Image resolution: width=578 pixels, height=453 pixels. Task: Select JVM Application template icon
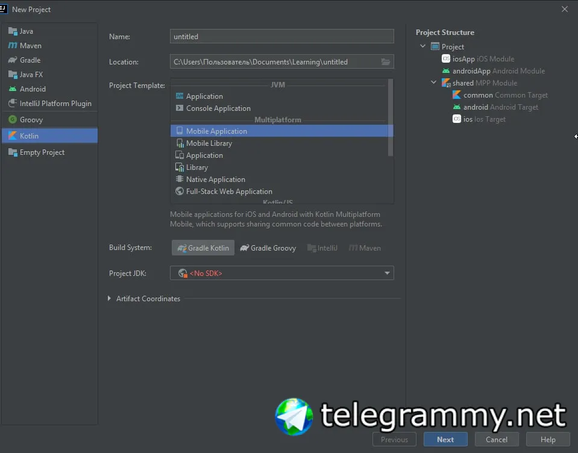pyautogui.click(x=180, y=96)
